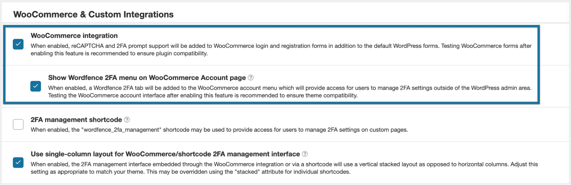Click the "wordfence_2fa_management" shortcode name text
Viewport: 571px width, 185px height.
click(x=121, y=130)
